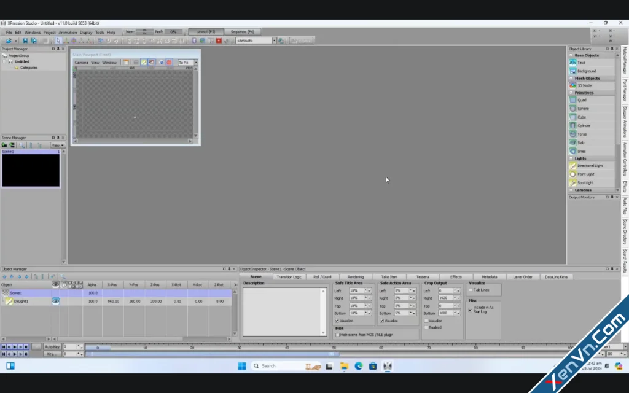Switch to the Rendering tab
This screenshot has height=393, width=629.
[x=356, y=277]
